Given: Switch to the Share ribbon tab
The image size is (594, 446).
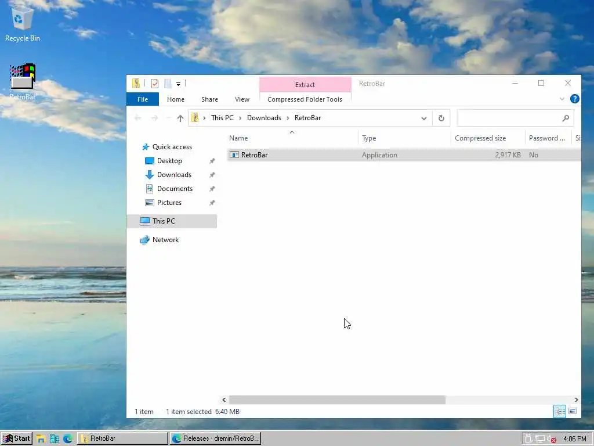Looking at the screenshot, I should (209, 99).
